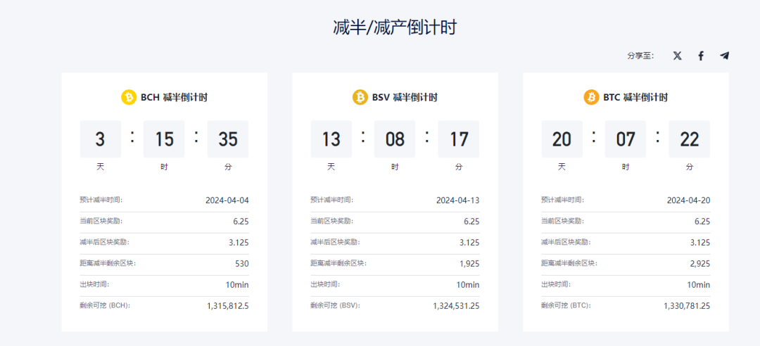760x346 pixels.
Task: Click the BCH days counter showing 3
Action: coord(101,139)
